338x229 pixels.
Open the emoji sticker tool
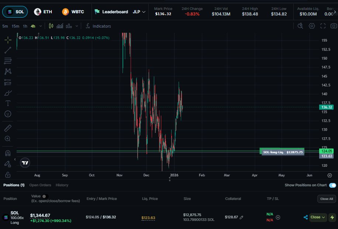click(8, 114)
